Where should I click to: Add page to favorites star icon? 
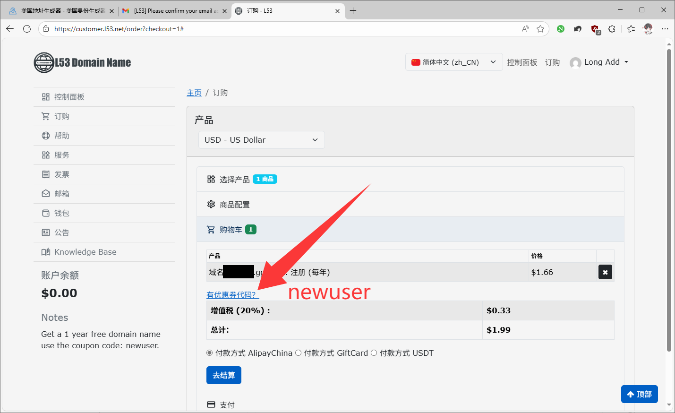click(540, 29)
